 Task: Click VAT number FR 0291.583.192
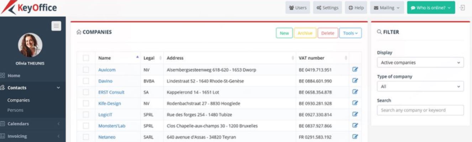point(315,137)
